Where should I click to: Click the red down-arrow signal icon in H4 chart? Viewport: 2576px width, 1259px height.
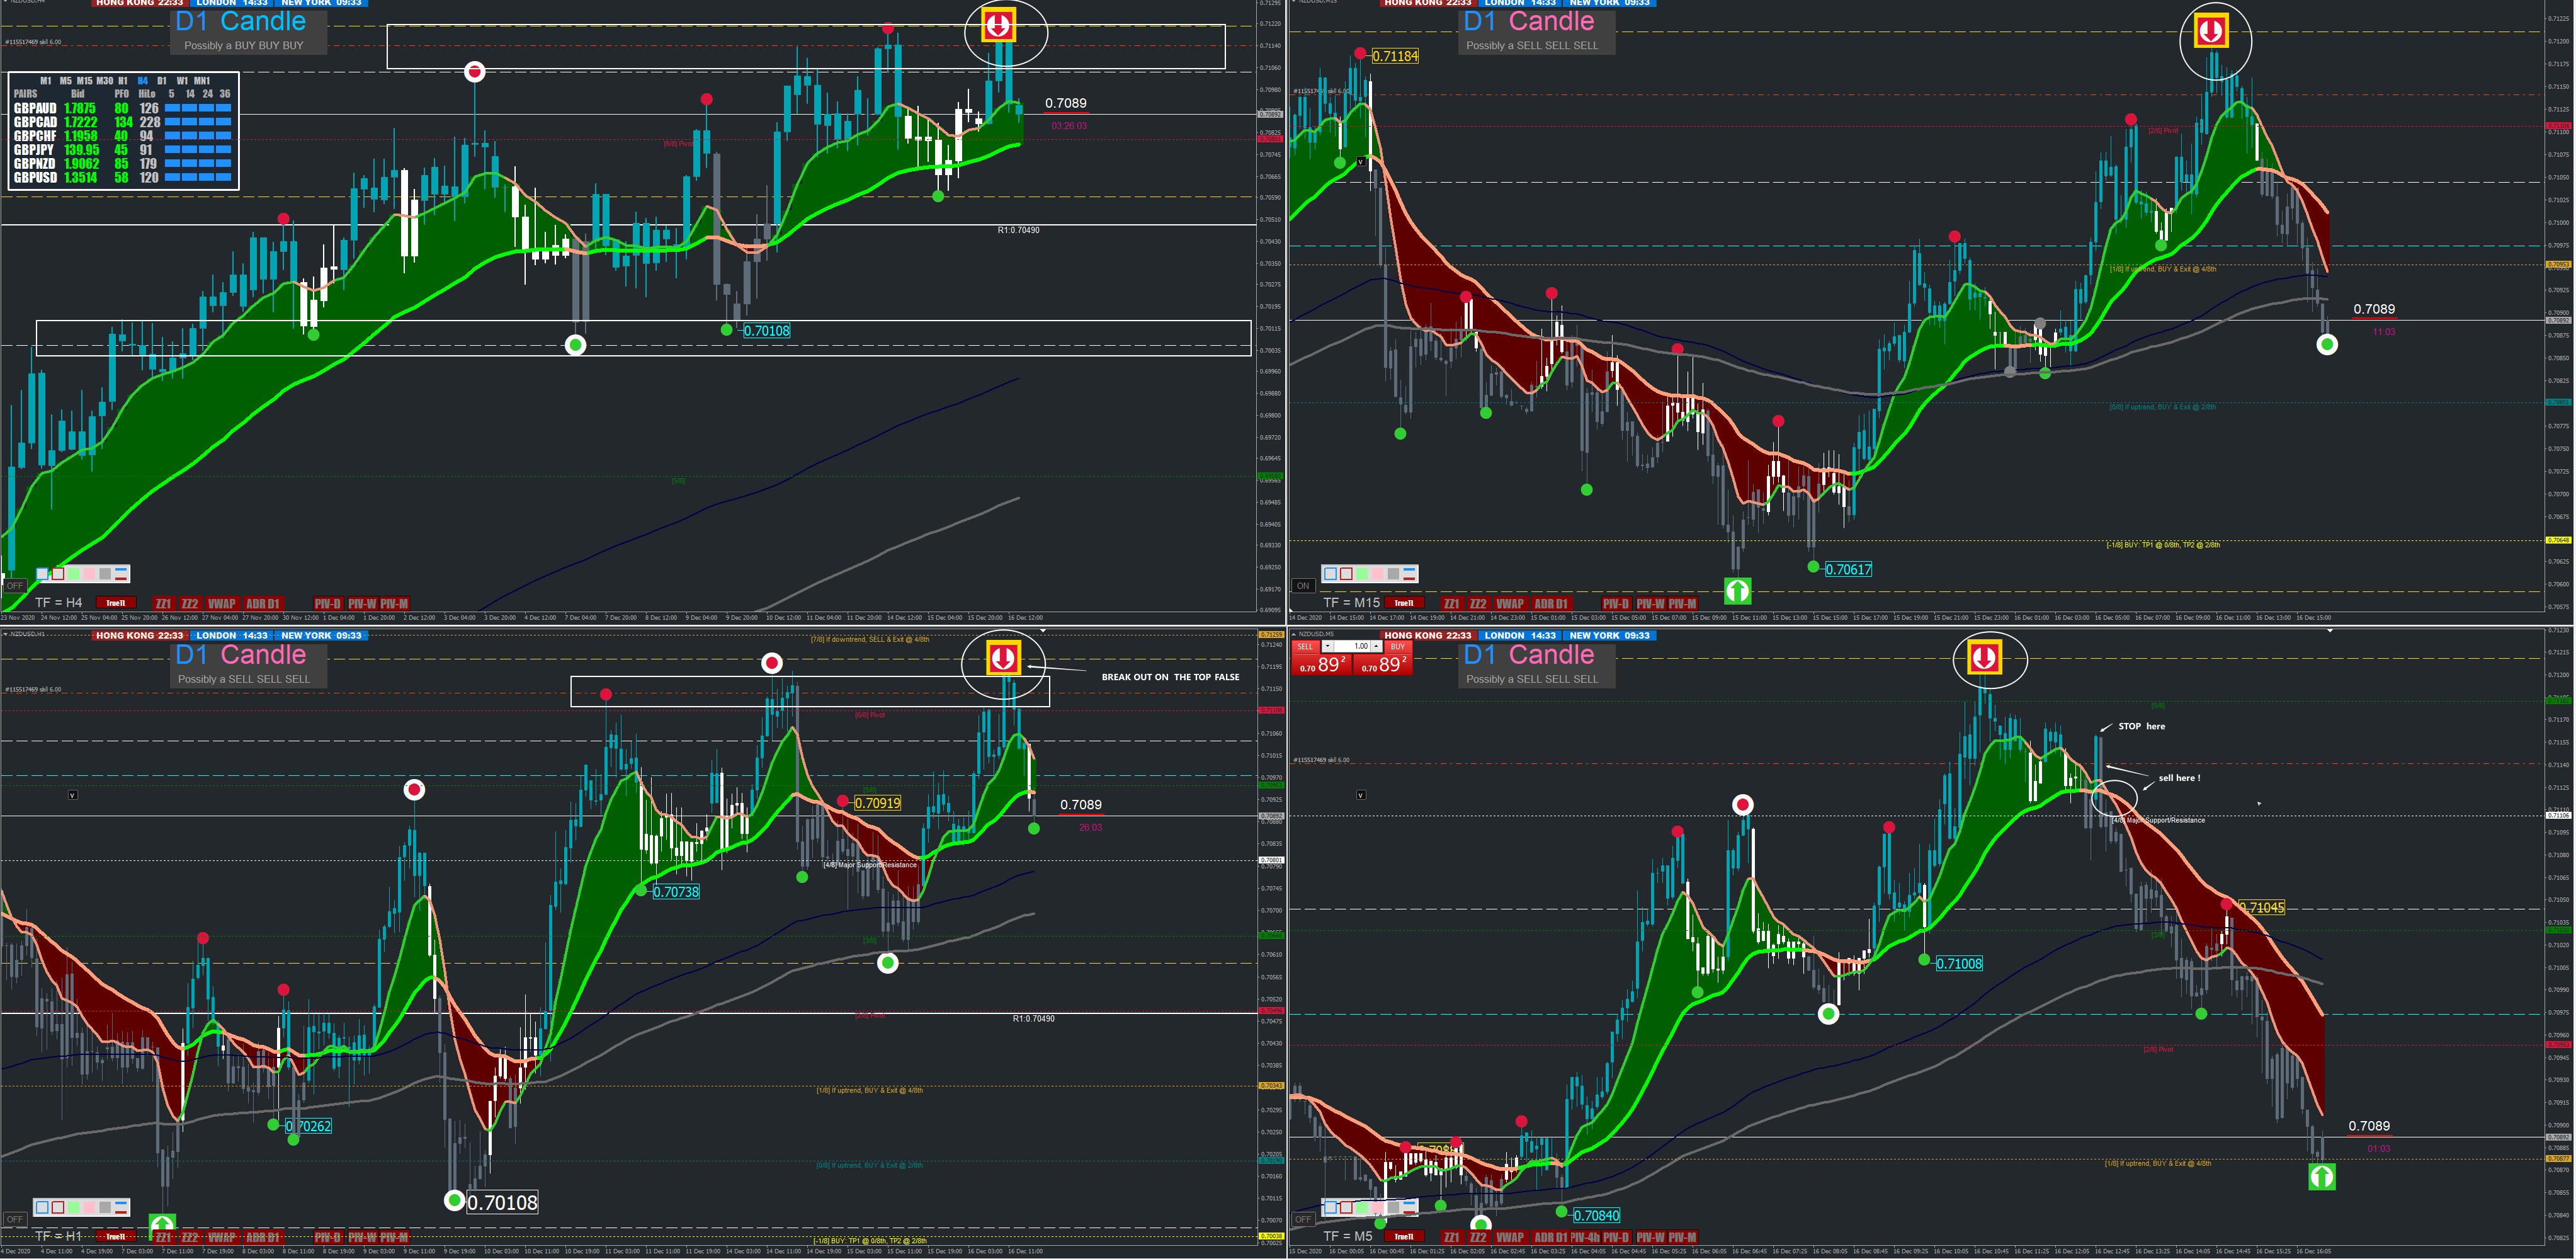(x=998, y=25)
